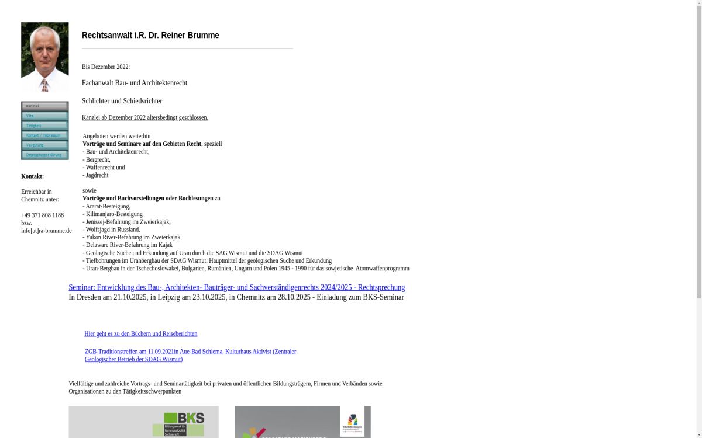Select Tätigkeit in the sidebar navigation
The image size is (702, 438).
44,126
